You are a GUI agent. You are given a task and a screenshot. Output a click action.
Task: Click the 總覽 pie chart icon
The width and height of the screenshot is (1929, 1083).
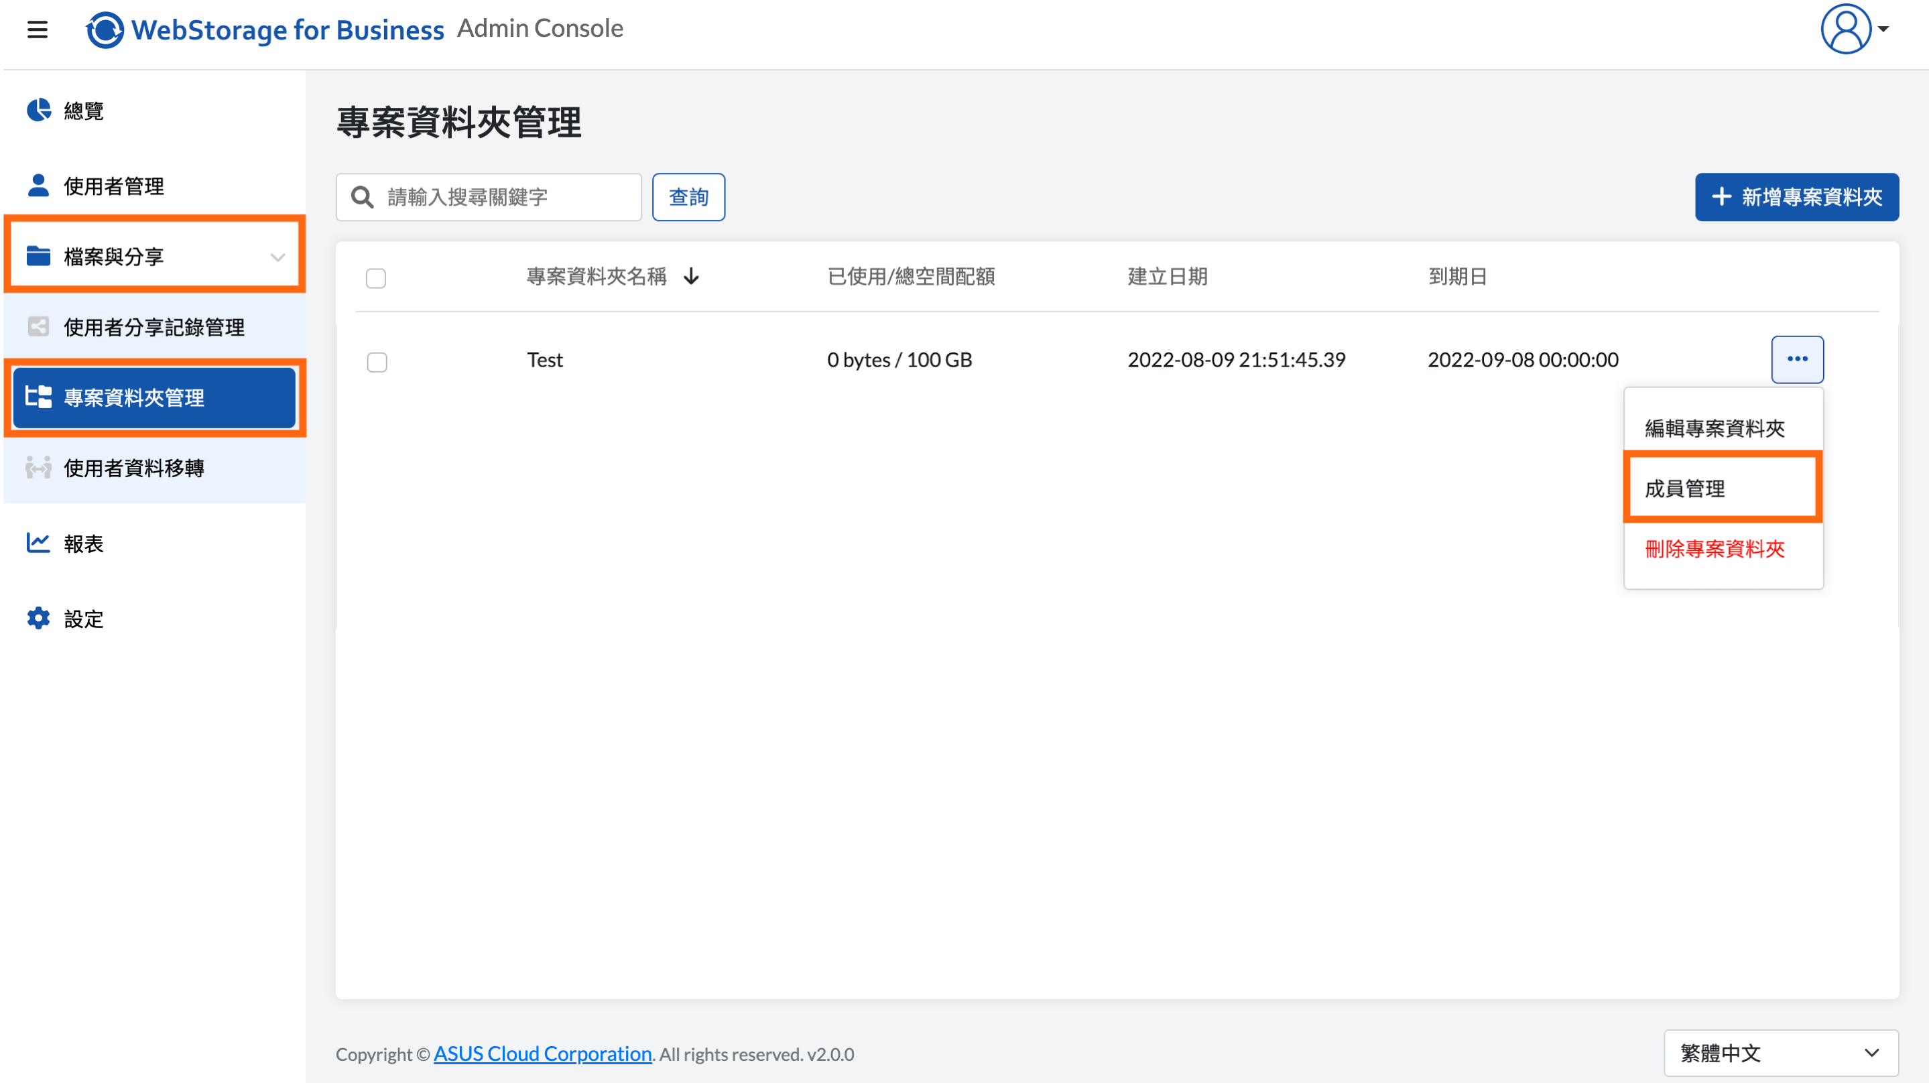pos(38,110)
